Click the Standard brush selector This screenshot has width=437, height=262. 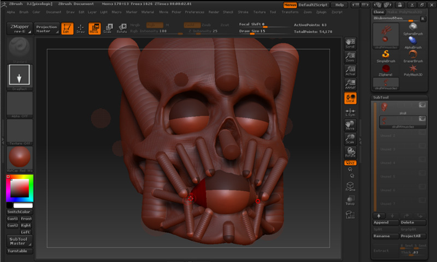click(x=19, y=49)
